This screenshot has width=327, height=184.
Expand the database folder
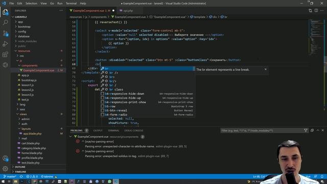(x=39, y=36)
